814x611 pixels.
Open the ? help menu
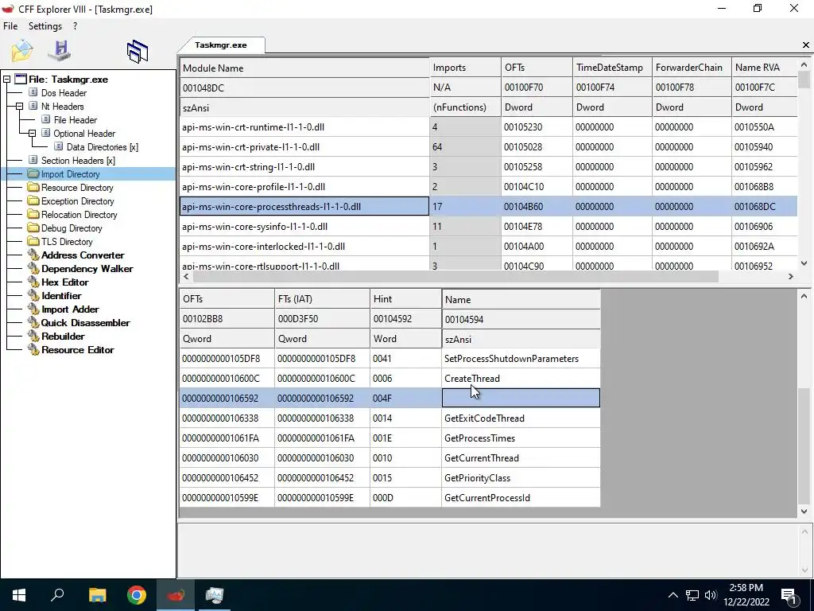(76, 26)
